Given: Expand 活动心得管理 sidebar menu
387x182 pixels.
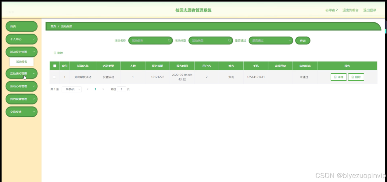Looking at the screenshot, I should tap(21, 86).
